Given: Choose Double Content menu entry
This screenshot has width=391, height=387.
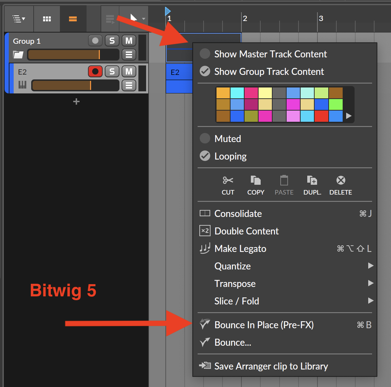Looking at the screenshot, I should (x=285, y=231).
